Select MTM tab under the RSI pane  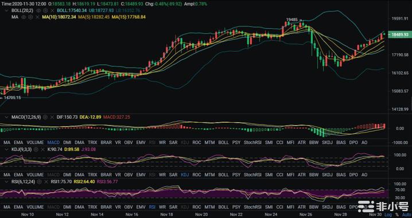tap(209, 207)
